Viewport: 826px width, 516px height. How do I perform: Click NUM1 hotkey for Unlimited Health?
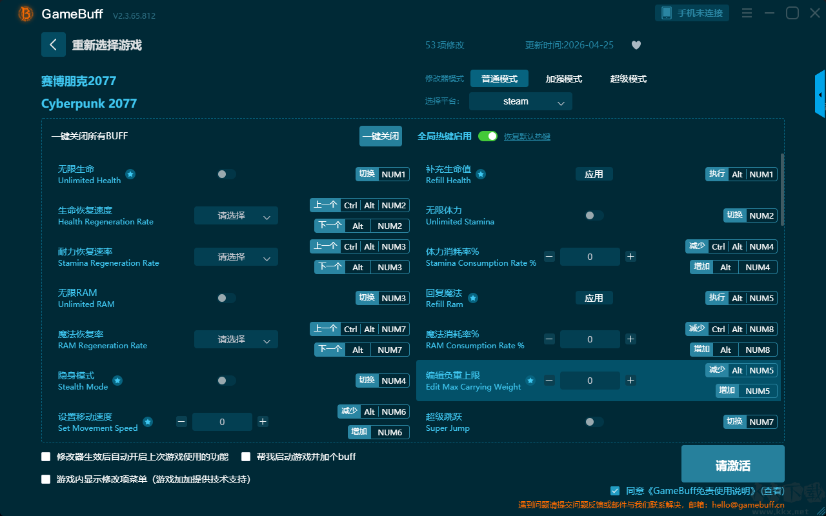click(x=383, y=174)
